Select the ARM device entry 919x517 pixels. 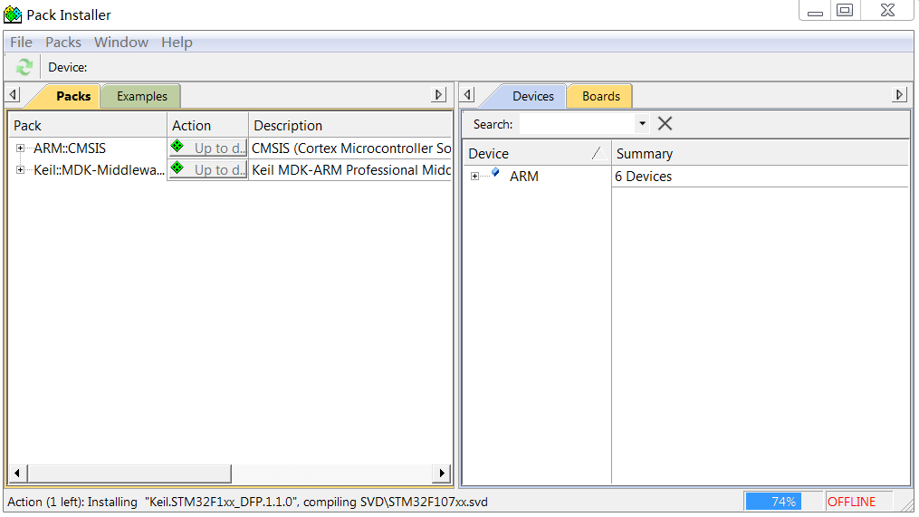pos(524,177)
